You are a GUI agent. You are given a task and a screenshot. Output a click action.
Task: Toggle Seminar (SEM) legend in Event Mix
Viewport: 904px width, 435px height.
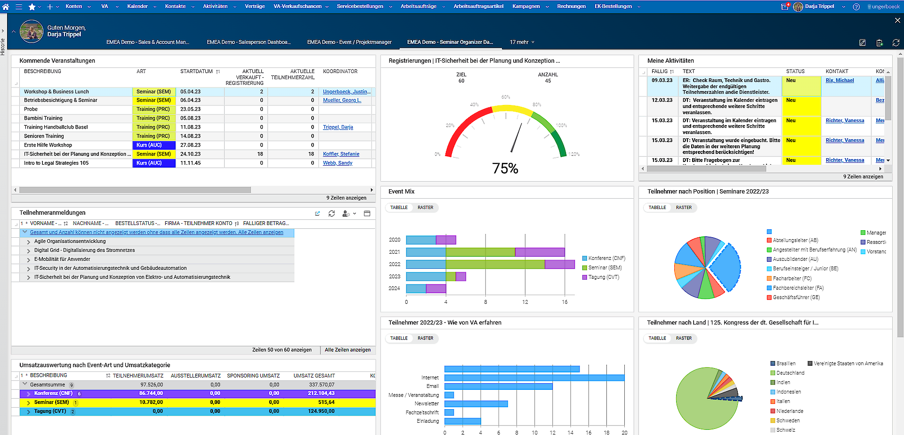602,268
